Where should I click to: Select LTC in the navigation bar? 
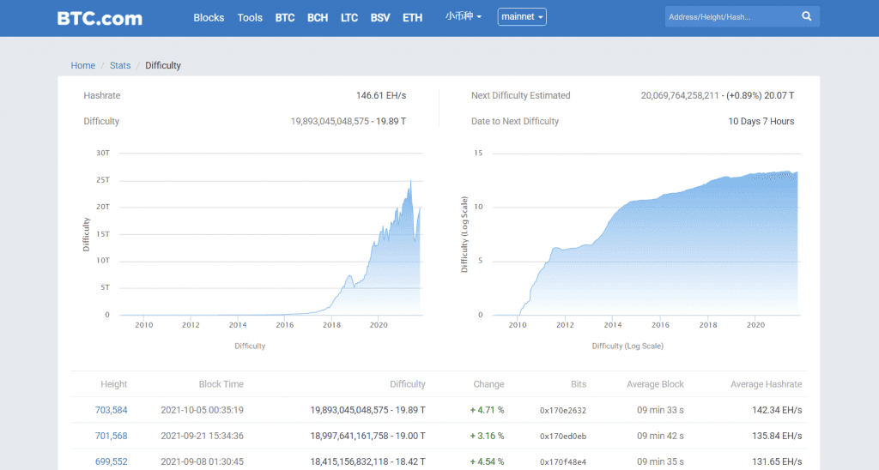(349, 18)
